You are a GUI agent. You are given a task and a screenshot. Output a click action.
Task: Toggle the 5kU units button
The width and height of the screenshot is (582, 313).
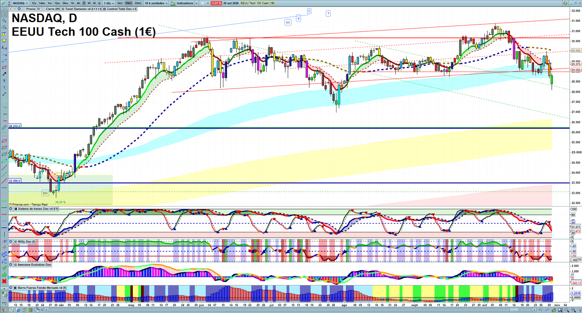click(120, 3)
